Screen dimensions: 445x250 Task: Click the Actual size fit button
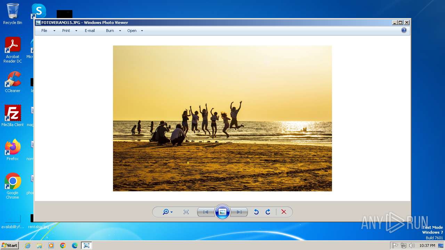(x=186, y=212)
